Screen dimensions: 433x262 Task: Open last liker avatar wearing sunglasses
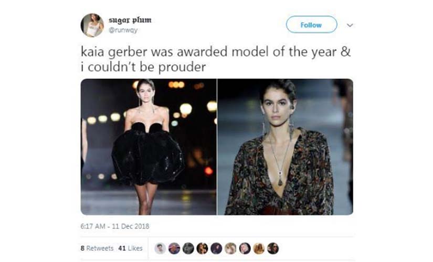(273, 248)
